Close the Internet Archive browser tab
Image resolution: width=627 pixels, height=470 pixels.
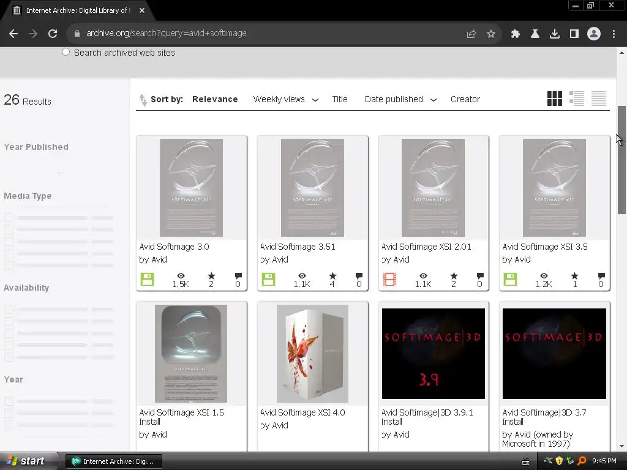142,10
